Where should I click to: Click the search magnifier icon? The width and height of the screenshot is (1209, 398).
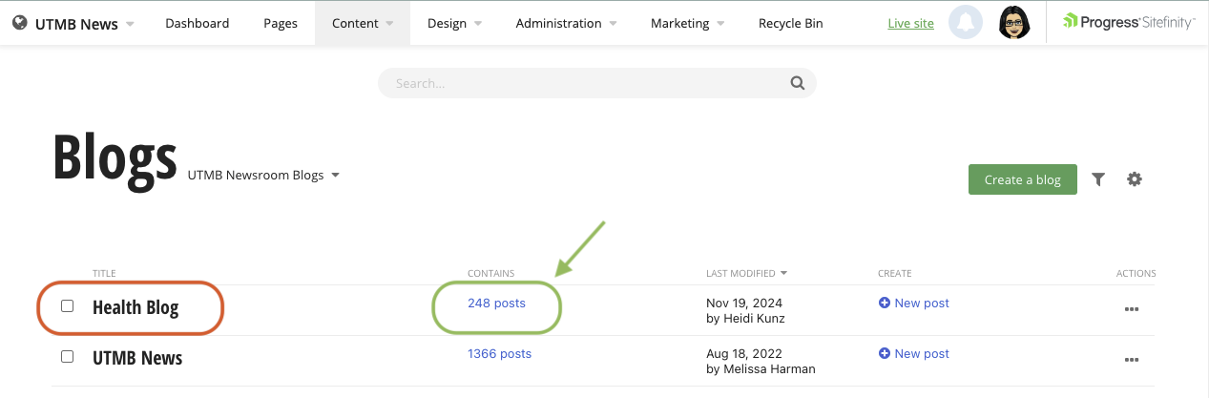798,83
